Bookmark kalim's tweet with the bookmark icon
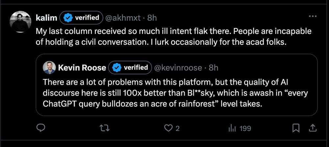This screenshot has width=329, height=147. [x=296, y=128]
